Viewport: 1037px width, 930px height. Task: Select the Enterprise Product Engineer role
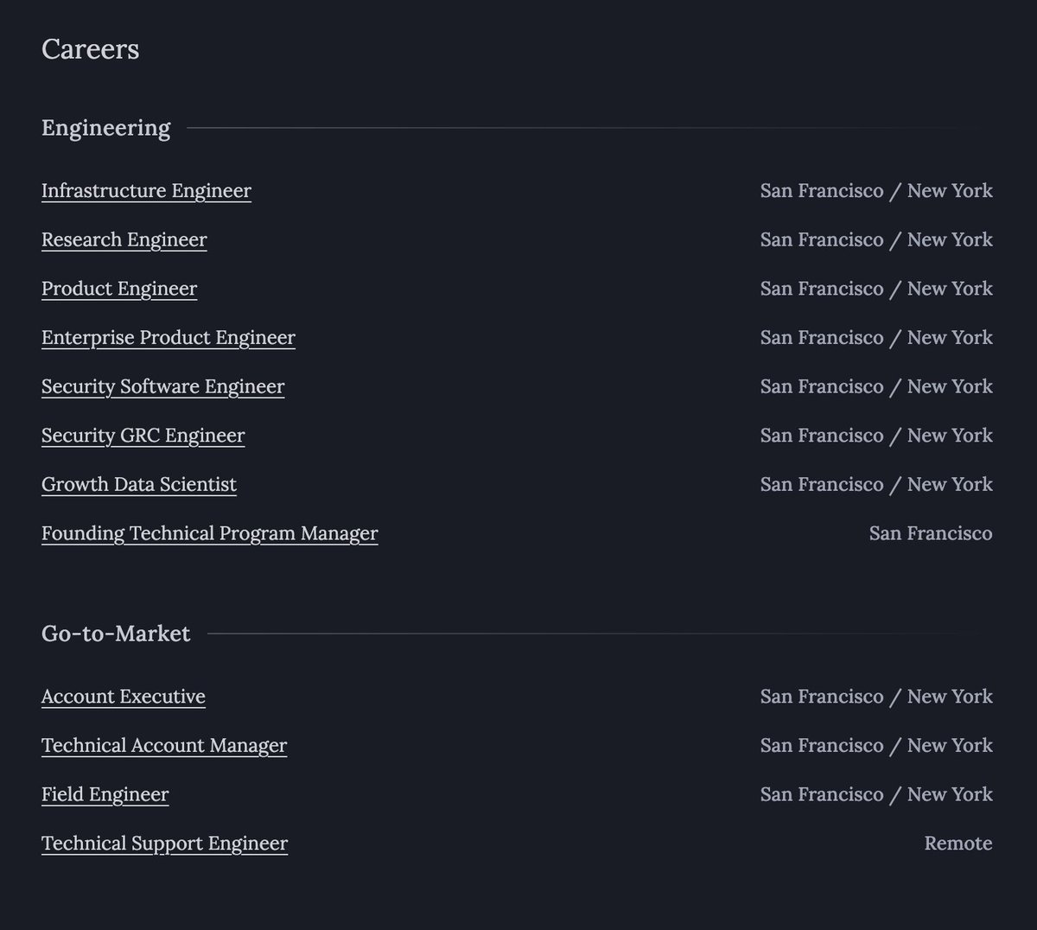click(x=169, y=338)
